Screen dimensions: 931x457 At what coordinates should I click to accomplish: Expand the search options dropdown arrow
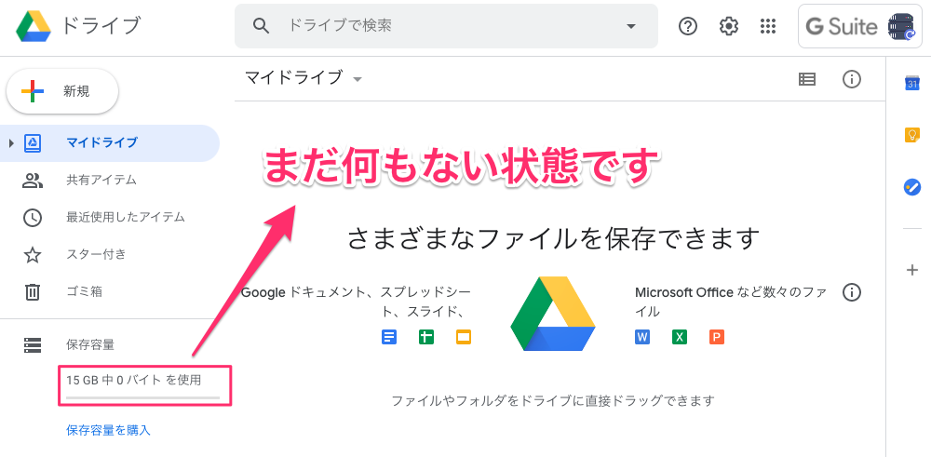pyautogui.click(x=631, y=26)
